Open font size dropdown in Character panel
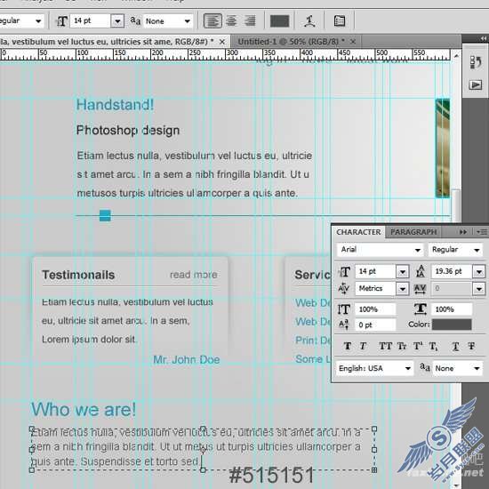This screenshot has height=489, width=489. click(x=402, y=272)
